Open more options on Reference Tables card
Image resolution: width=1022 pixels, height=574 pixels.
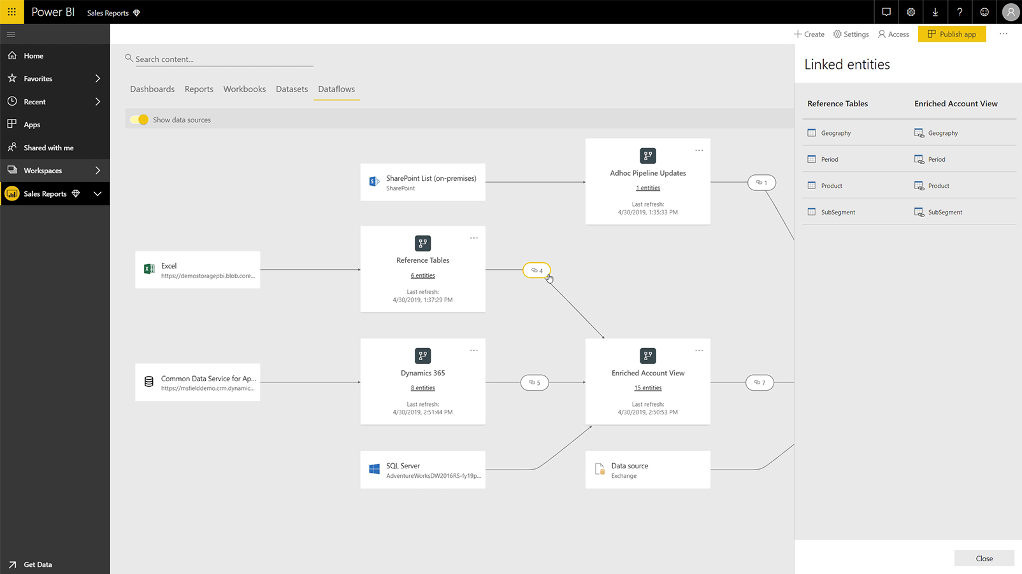tap(474, 238)
